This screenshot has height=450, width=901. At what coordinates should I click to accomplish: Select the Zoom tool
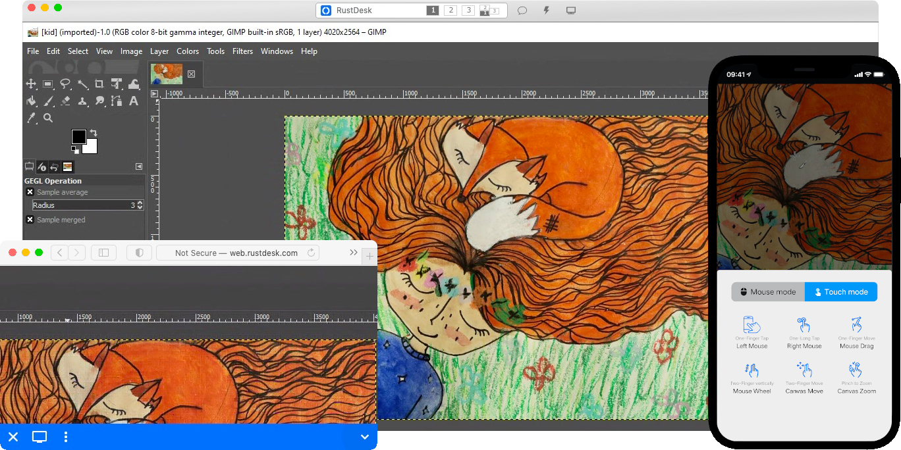tap(48, 117)
